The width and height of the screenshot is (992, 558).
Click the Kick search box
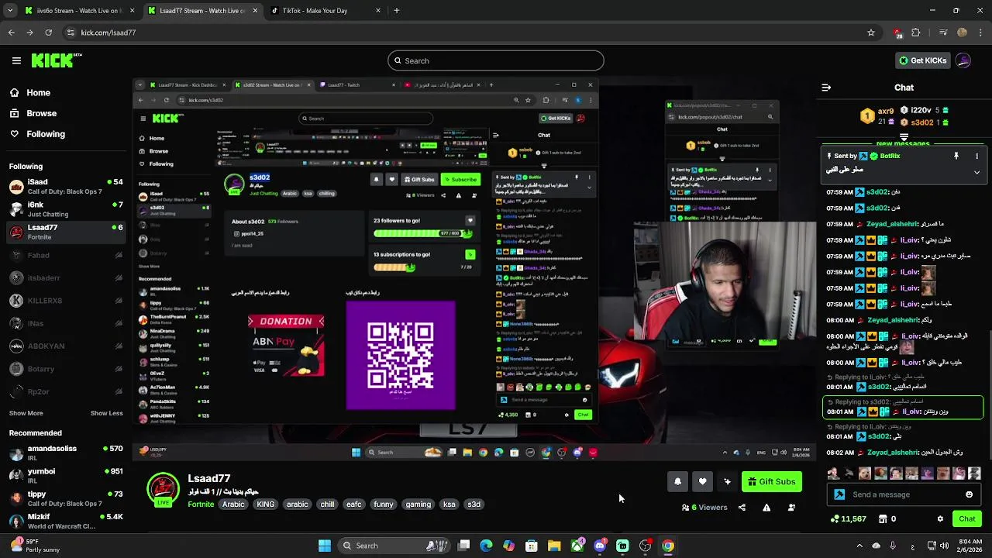pyautogui.click(x=496, y=60)
